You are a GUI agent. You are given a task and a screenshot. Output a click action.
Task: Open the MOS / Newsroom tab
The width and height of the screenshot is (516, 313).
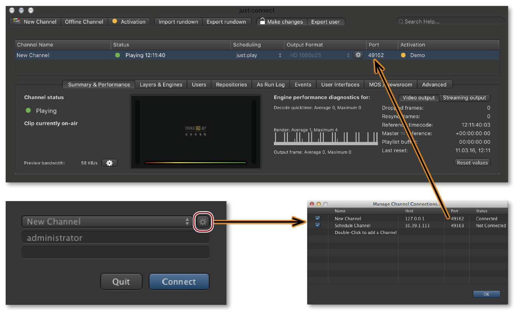[391, 85]
